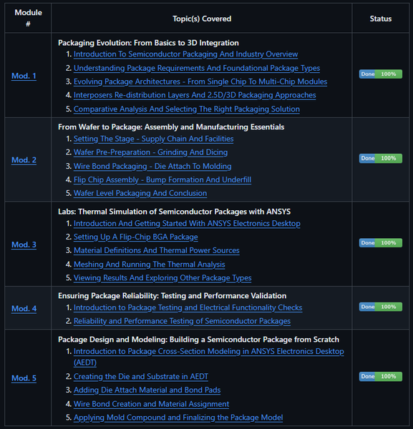Open the Mod. 5 module link
413x429 pixels.
pyautogui.click(x=24, y=378)
